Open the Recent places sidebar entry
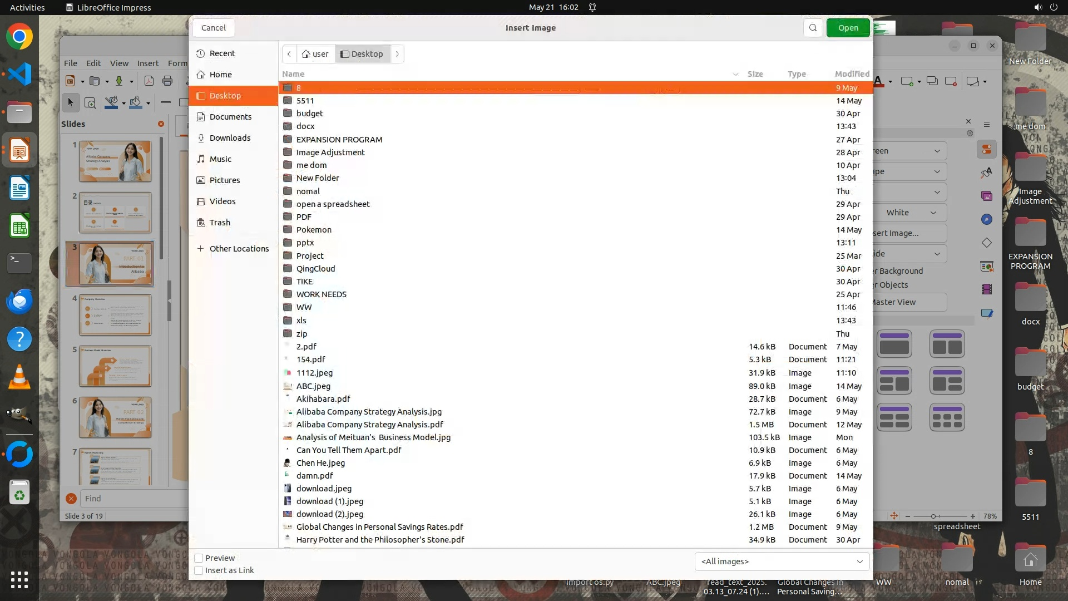This screenshot has width=1068, height=601. click(x=222, y=53)
